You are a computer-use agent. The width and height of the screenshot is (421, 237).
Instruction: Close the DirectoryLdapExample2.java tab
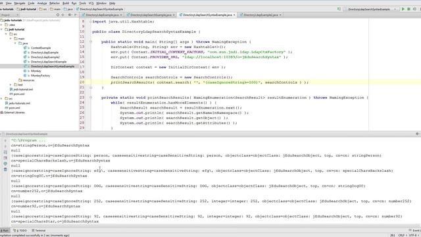click(280, 15)
